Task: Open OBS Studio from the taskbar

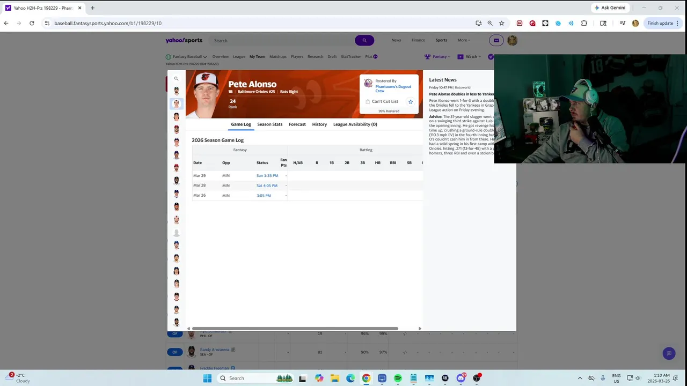Action: 476,378
